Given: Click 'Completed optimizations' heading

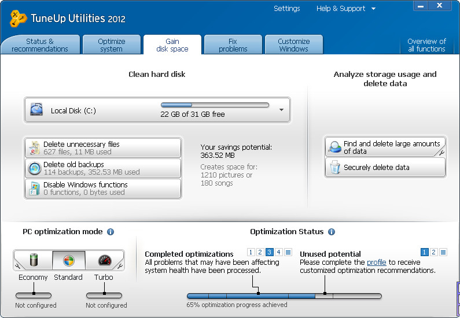Looking at the screenshot, I should 189,254.
